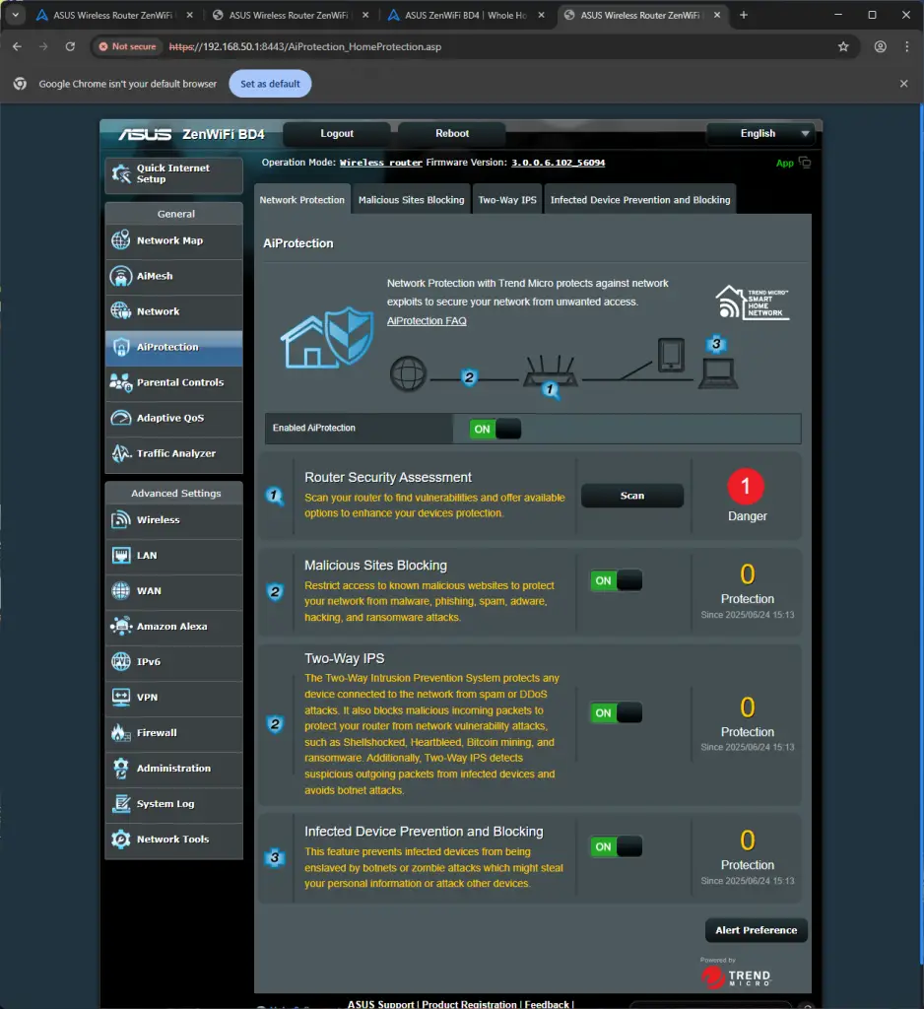Image resolution: width=924 pixels, height=1009 pixels.
Task: Open the Product Registration footer link
Action: click(x=469, y=1004)
